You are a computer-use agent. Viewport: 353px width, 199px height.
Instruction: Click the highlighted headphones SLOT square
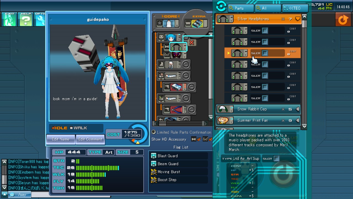pyautogui.click(x=265, y=53)
